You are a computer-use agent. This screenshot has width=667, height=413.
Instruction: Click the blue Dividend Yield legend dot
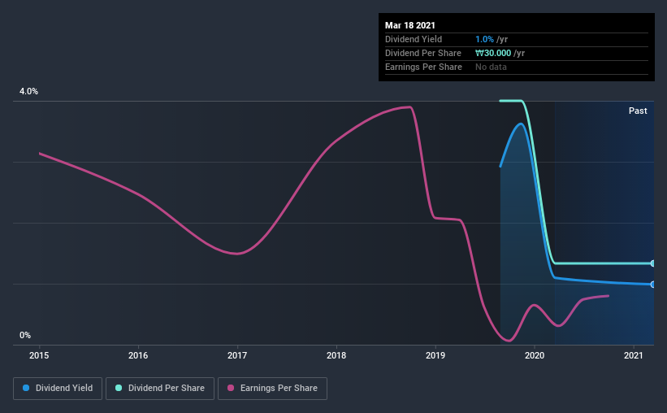tap(26, 388)
